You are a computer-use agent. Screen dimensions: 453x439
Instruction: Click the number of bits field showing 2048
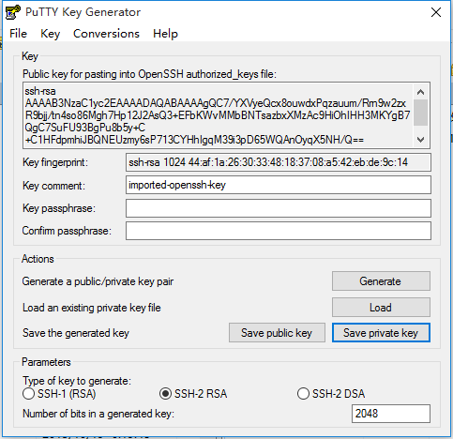point(391,414)
